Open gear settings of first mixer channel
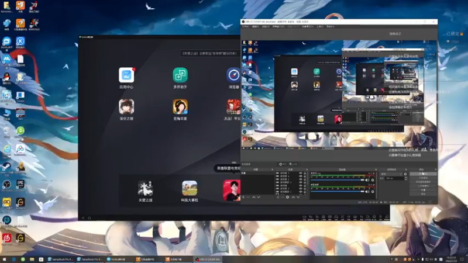 click(373, 180)
